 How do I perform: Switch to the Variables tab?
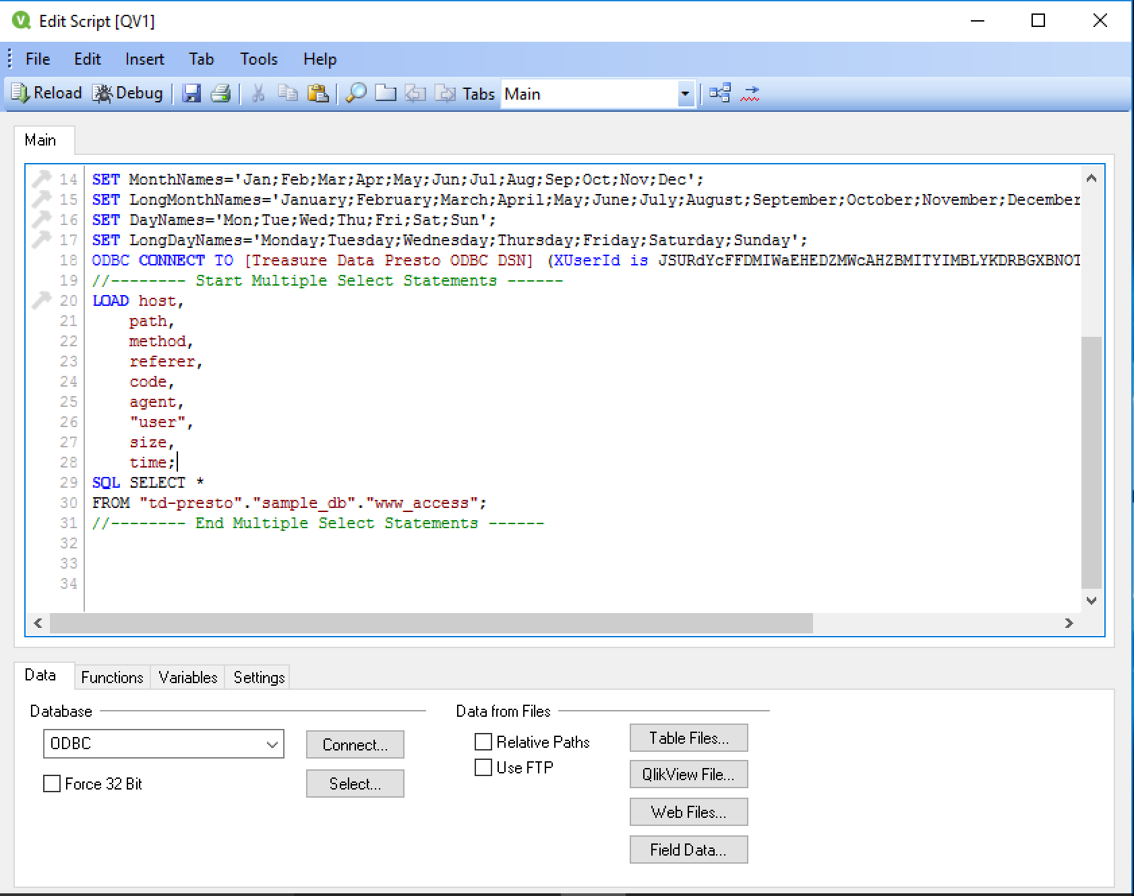pyautogui.click(x=188, y=677)
